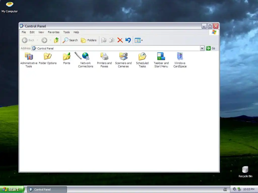Toggle the Folders pane
258x193 pixels.
(89, 40)
